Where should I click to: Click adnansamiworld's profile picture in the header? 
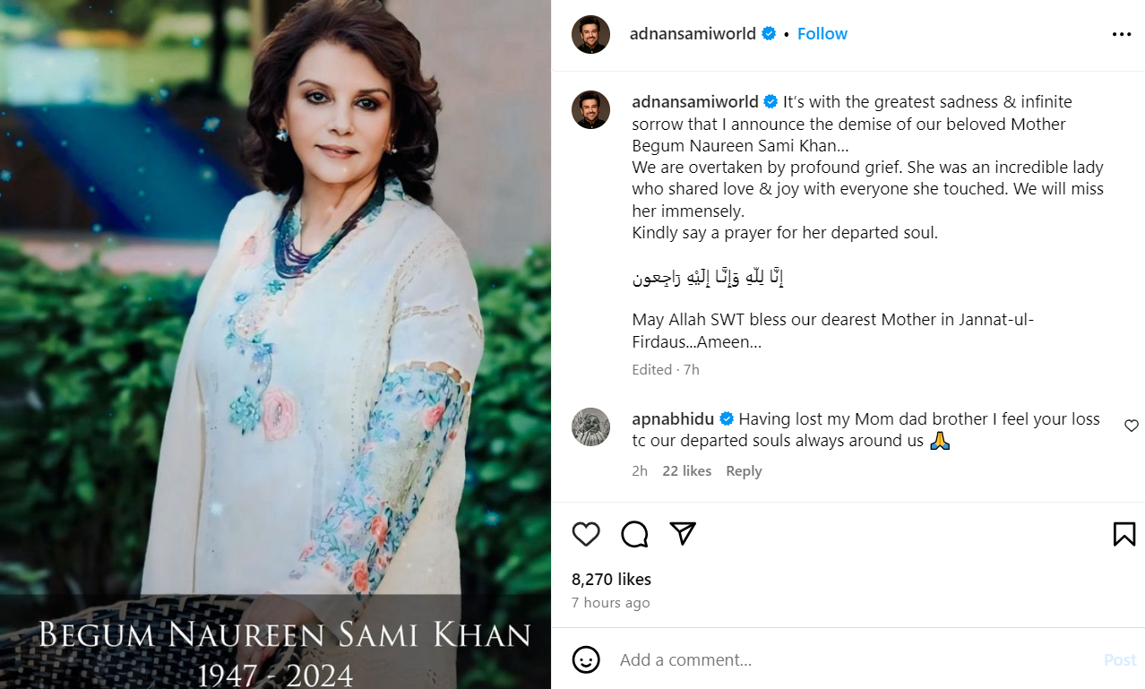tap(591, 34)
